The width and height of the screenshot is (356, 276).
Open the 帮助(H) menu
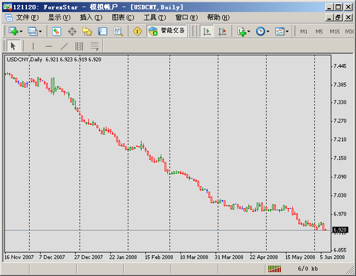218,18
